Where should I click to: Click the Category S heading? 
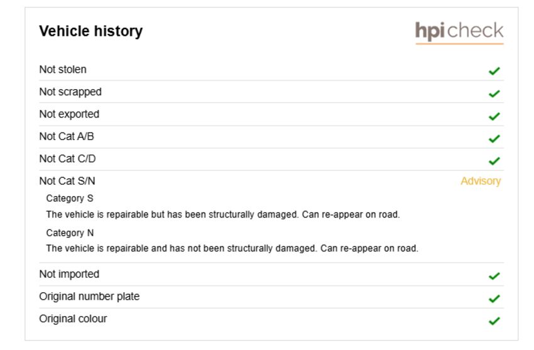pos(70,198)
